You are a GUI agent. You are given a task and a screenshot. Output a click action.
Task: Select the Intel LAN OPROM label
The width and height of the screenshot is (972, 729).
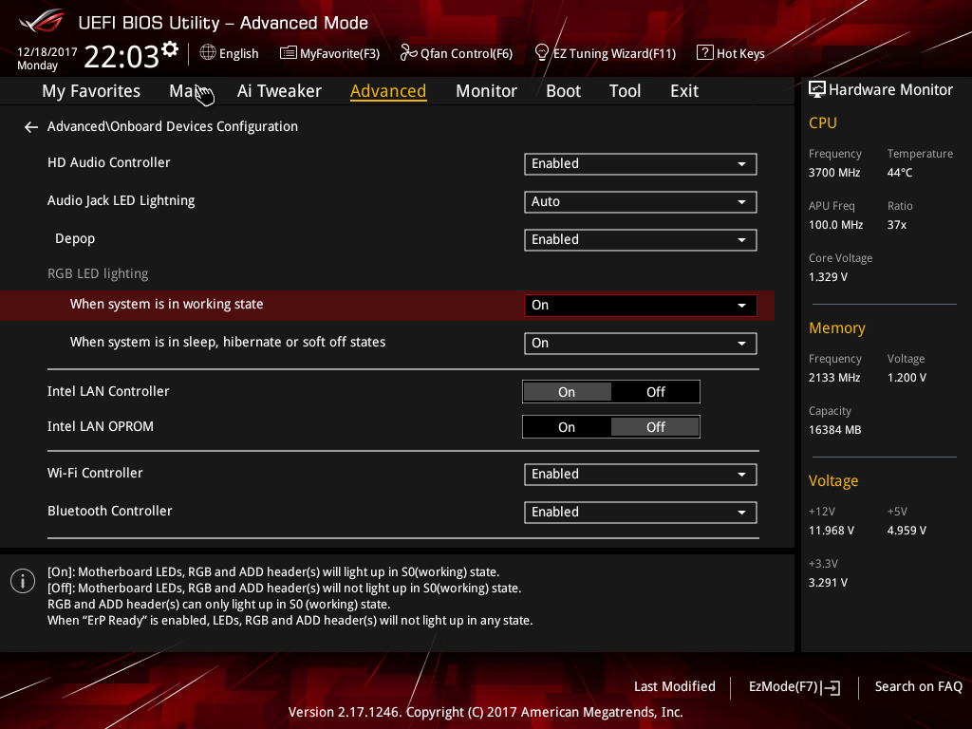click(x=101, y=426)
